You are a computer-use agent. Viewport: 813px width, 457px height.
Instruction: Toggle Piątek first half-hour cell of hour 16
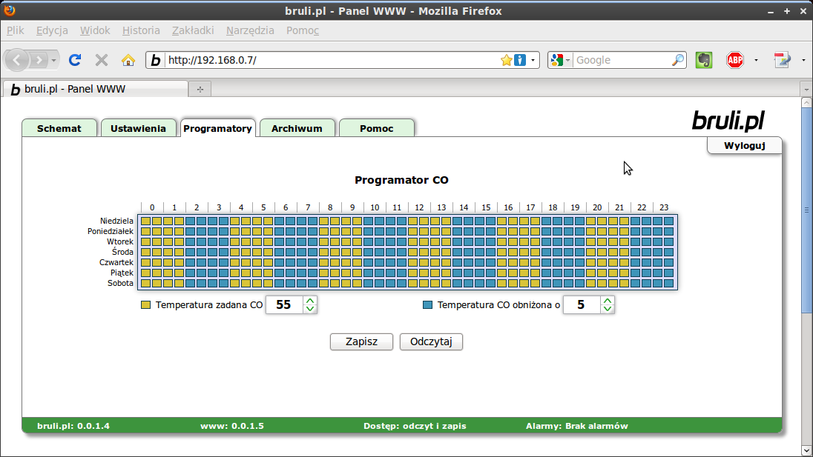pyautogui.click(x=501, y=273)
